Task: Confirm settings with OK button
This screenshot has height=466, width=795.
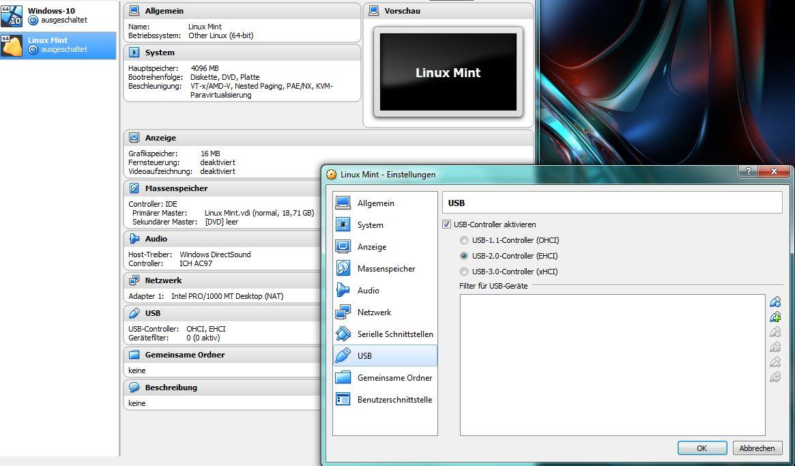Action: (702, 448)
